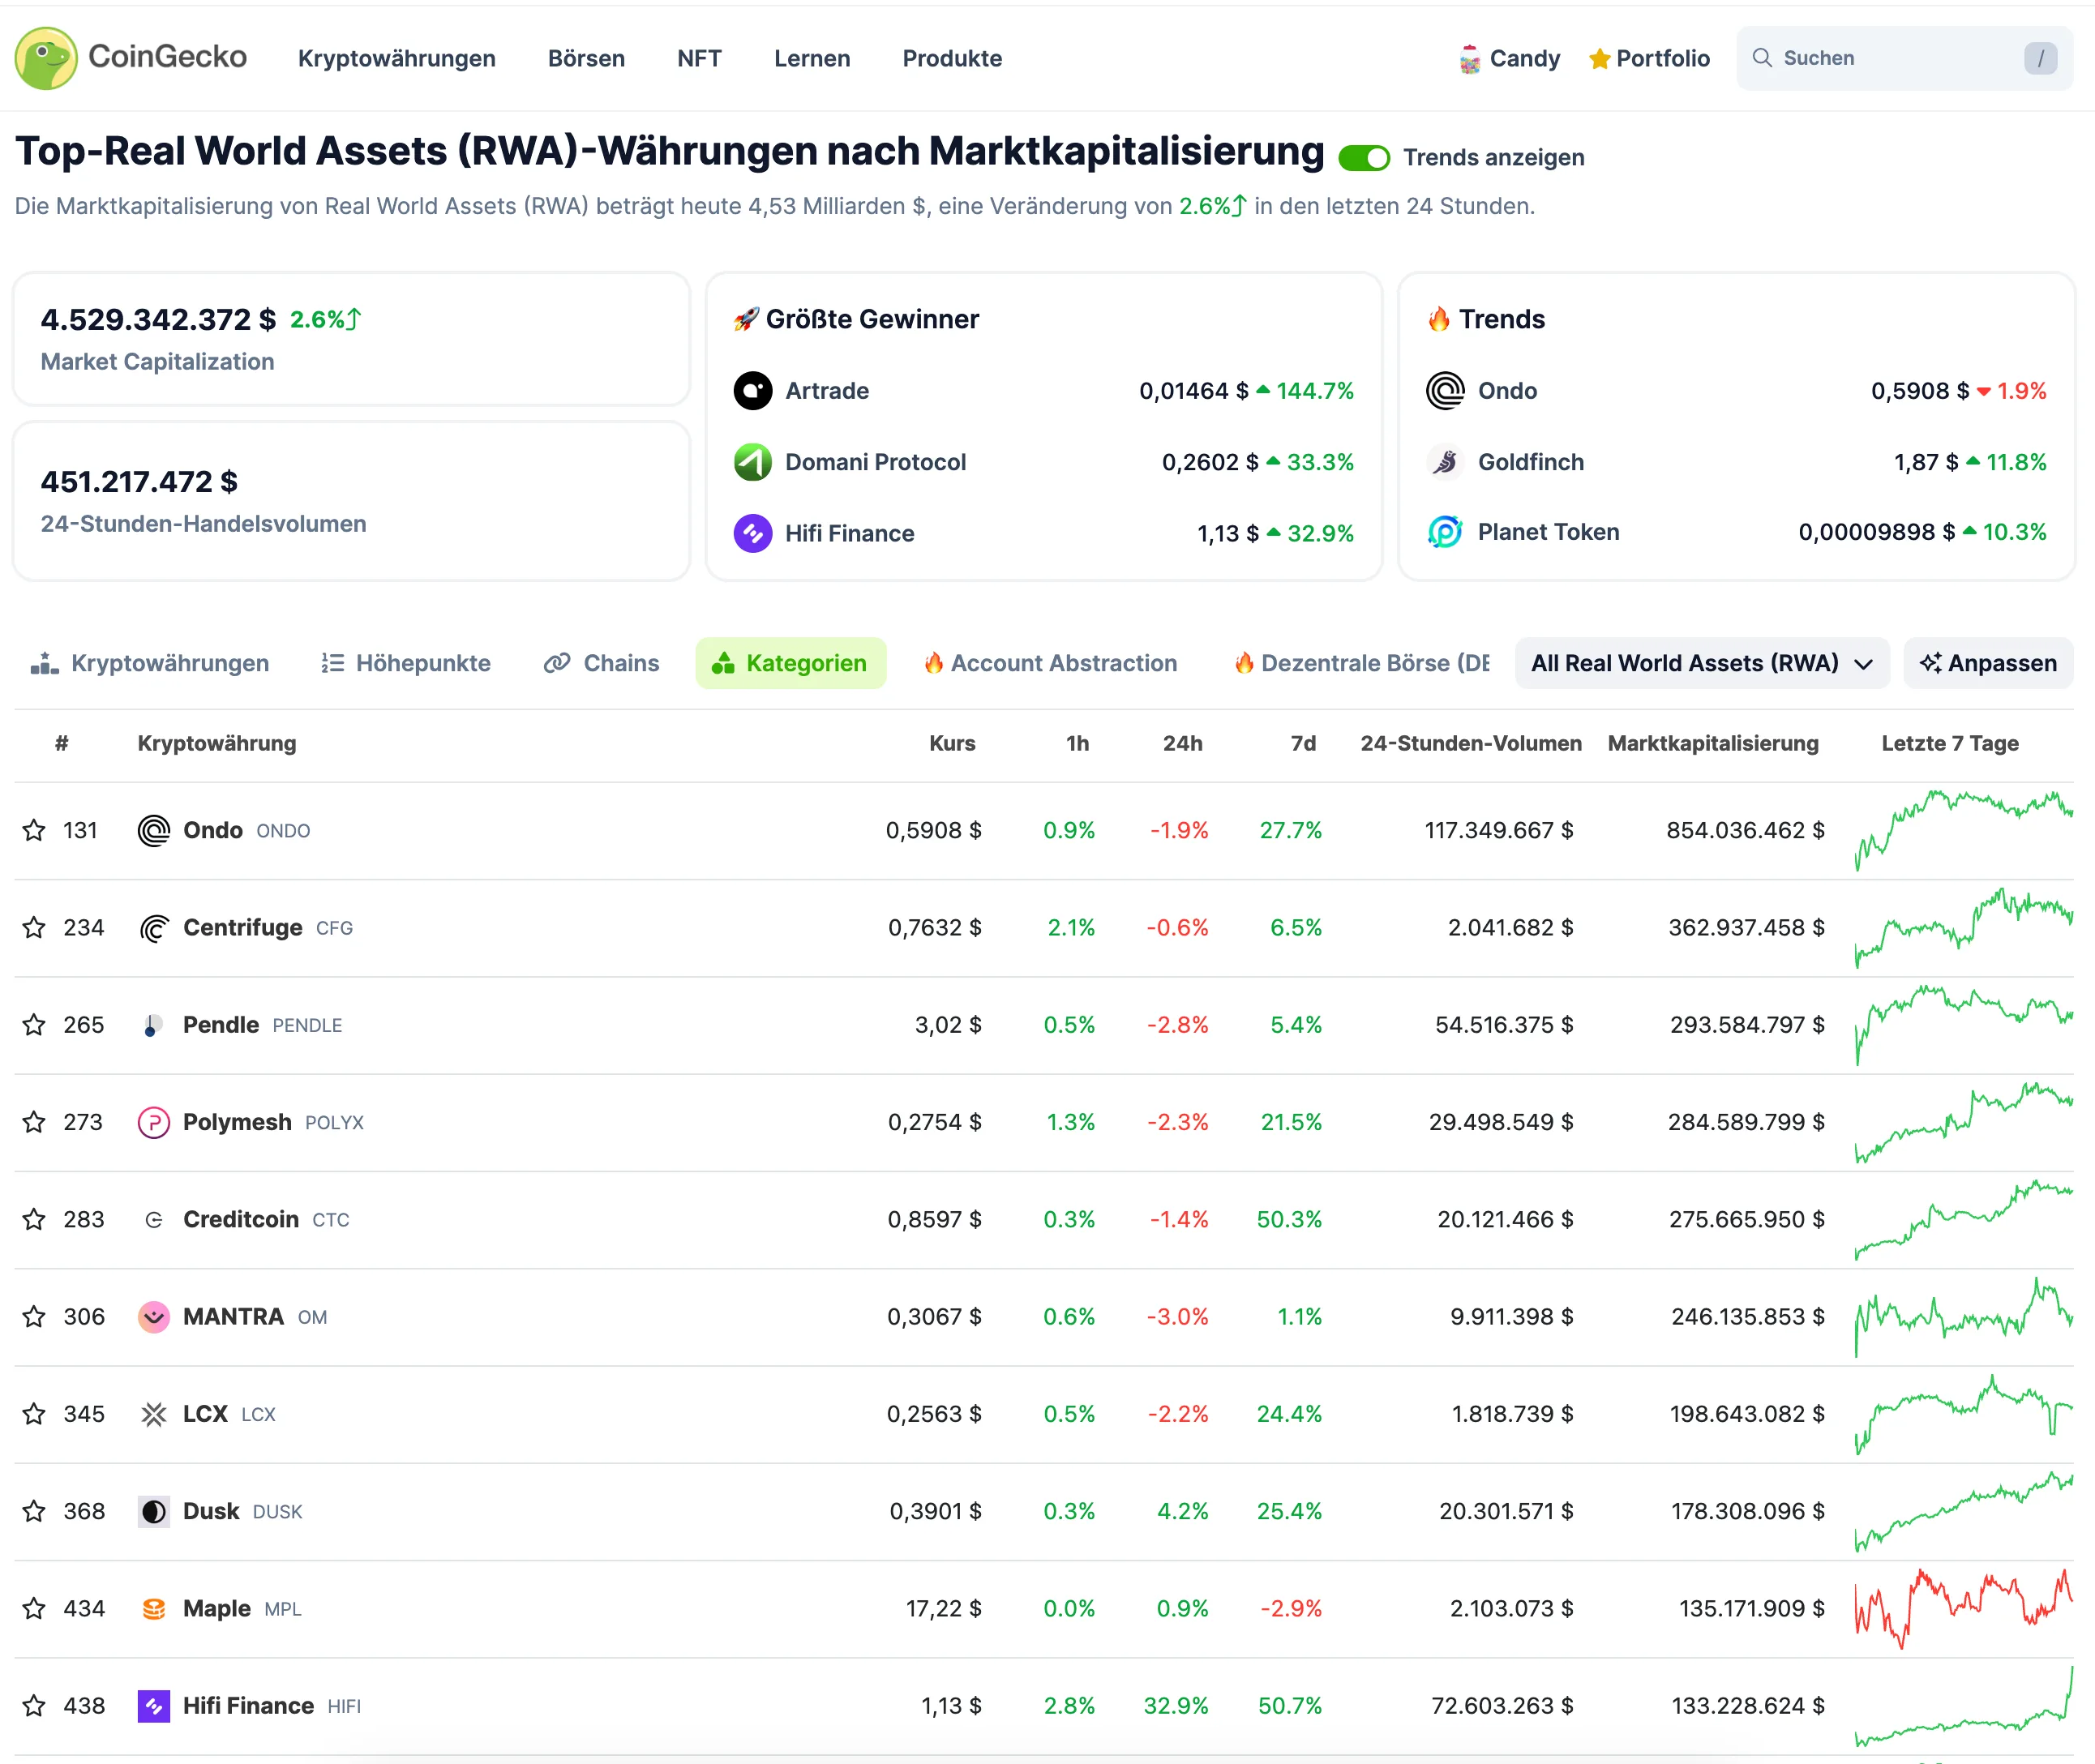Click the Polymesh logo in the table
Viewport: 2095px width, 1764px height.
pos(154,1122)
